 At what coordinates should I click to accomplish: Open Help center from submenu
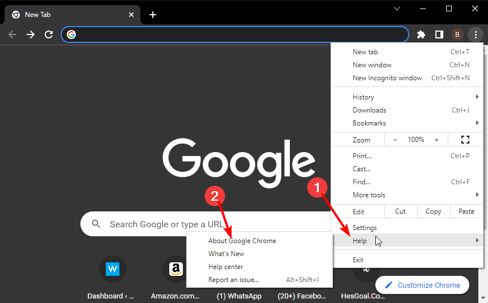click(259, 267)
